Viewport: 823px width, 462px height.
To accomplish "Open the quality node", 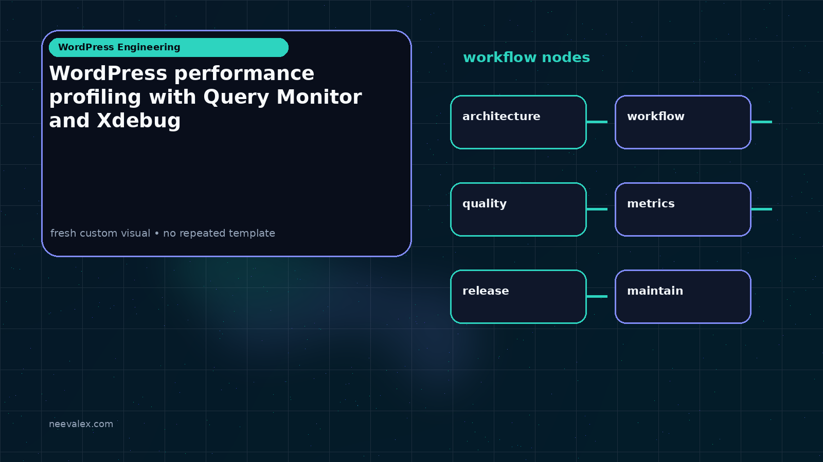I will coord(518,209).
